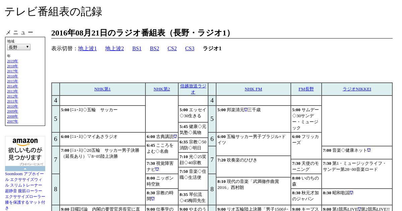The image size is (402, 211).
Task: Click the icon after 8:30 宗教の時間
Action: (153, 199)
